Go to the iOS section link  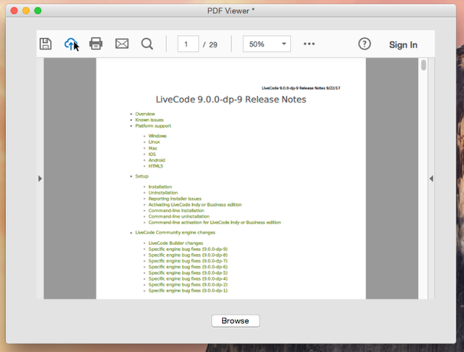click(x=152, y=154)
